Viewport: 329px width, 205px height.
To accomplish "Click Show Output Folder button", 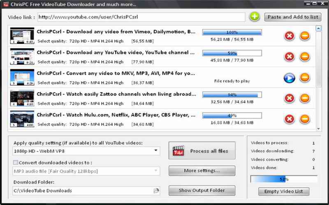I will (202, 191).
